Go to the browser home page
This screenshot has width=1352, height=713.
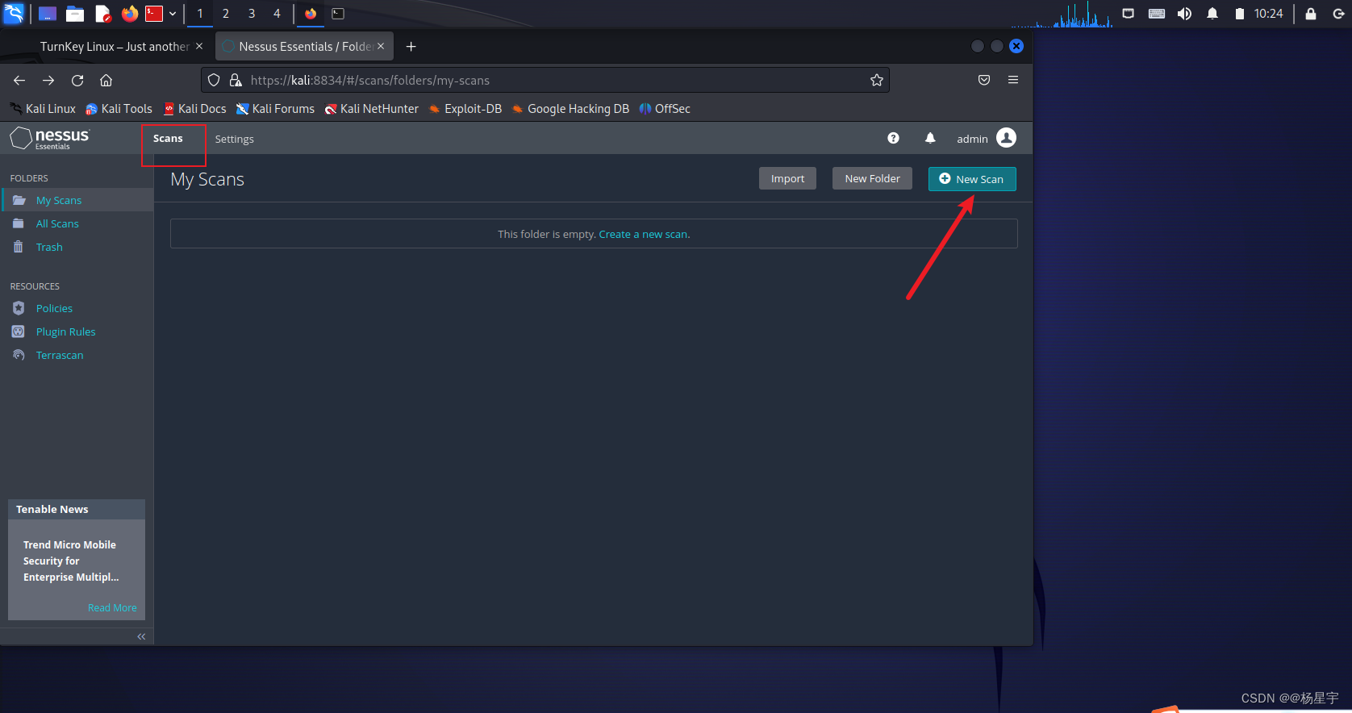(106, 80)
